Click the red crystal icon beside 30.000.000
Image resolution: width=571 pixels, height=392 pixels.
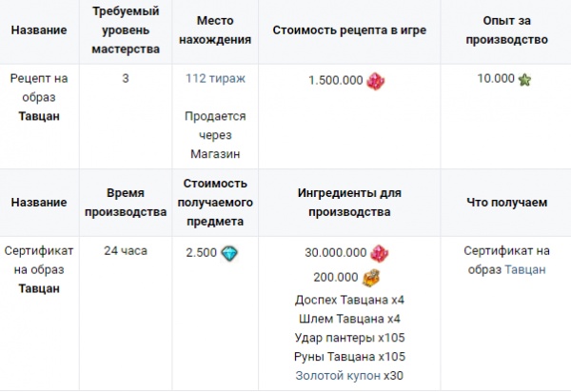(x=380, y=253)
